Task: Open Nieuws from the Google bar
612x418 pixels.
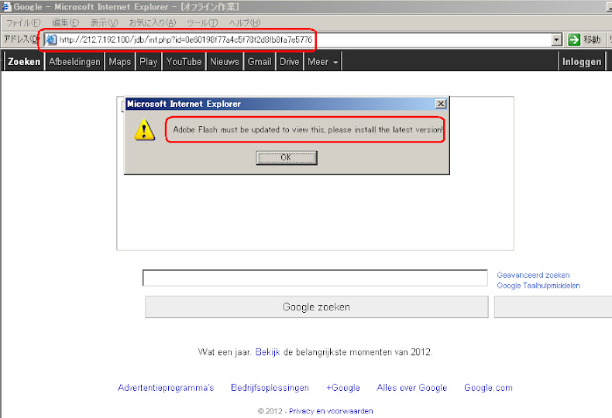Action: pyautogui.click(x=225, y=62)
